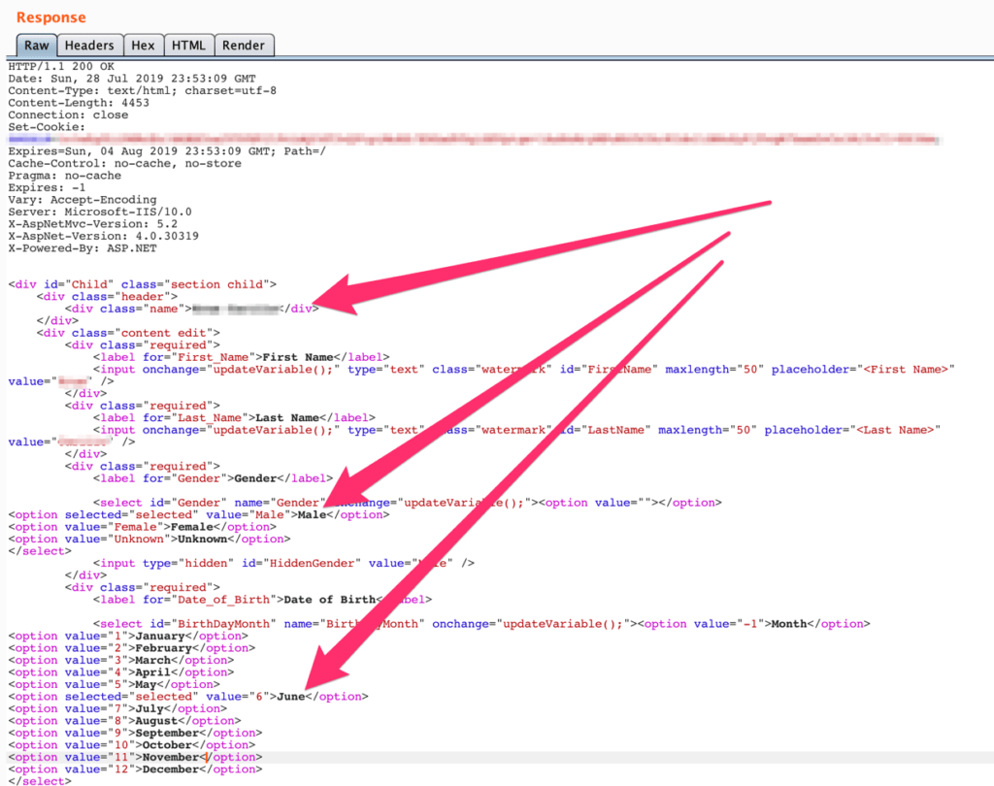Click the "Expires: -1" header line

(47, 187)
